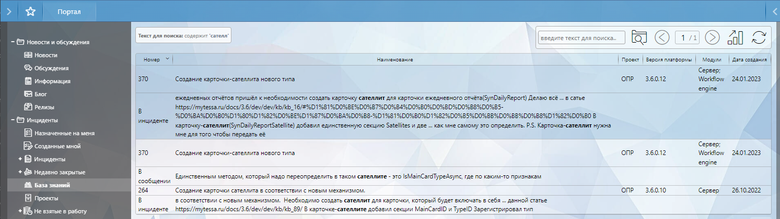Click the Текст для поиска filter tag
This screenshot has height=219, width=780.
[183, 36]
